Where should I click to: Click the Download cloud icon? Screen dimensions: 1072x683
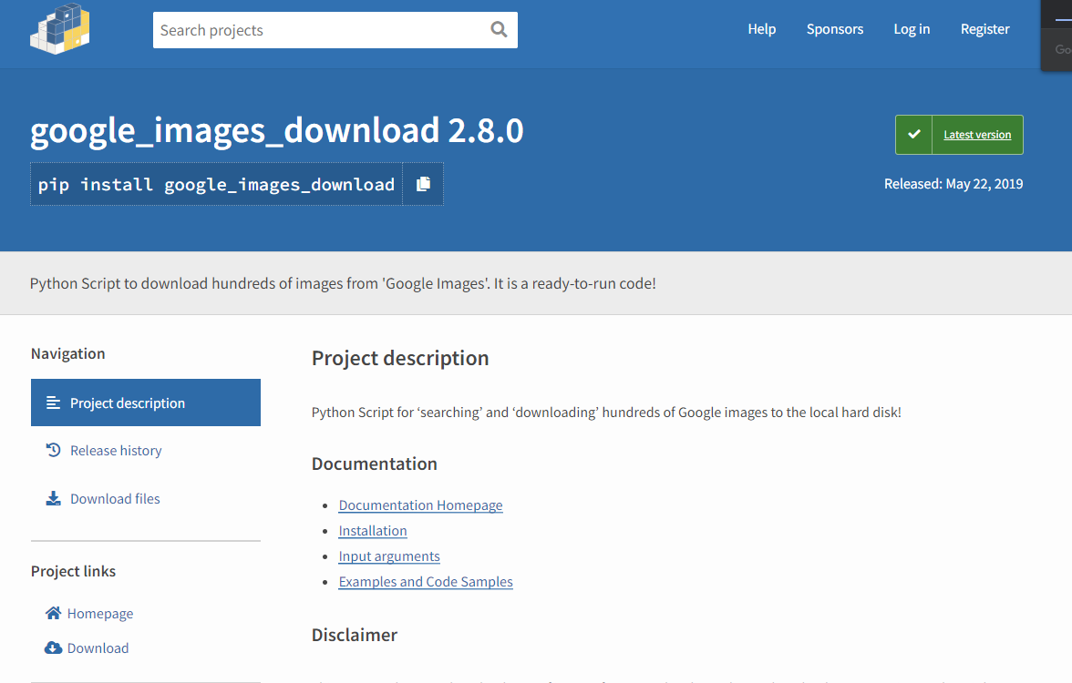point(53,647)
